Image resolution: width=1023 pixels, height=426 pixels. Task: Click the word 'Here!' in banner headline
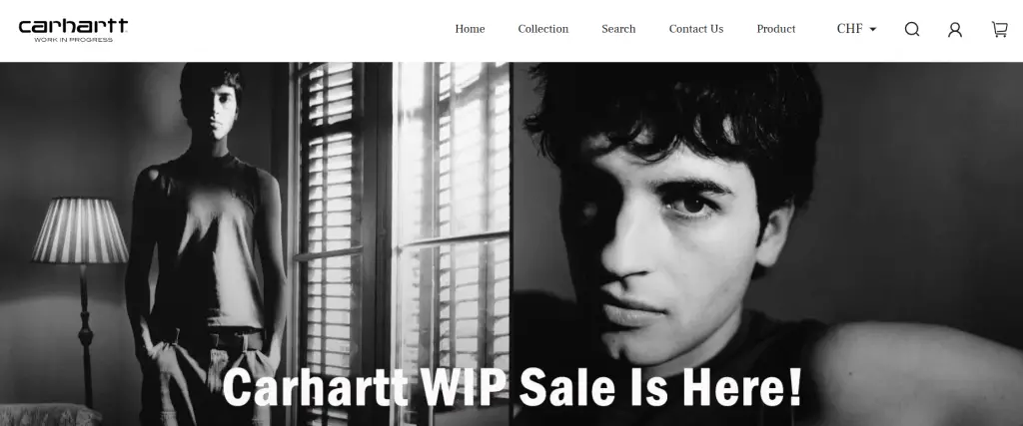pos(742,386)
